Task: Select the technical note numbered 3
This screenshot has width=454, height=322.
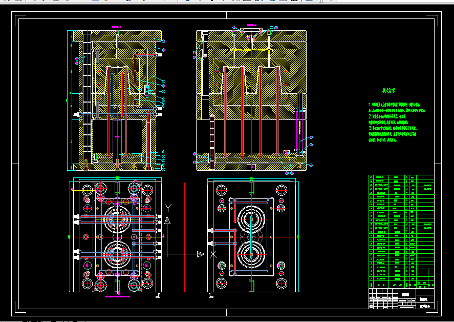Action: point(393,134)
